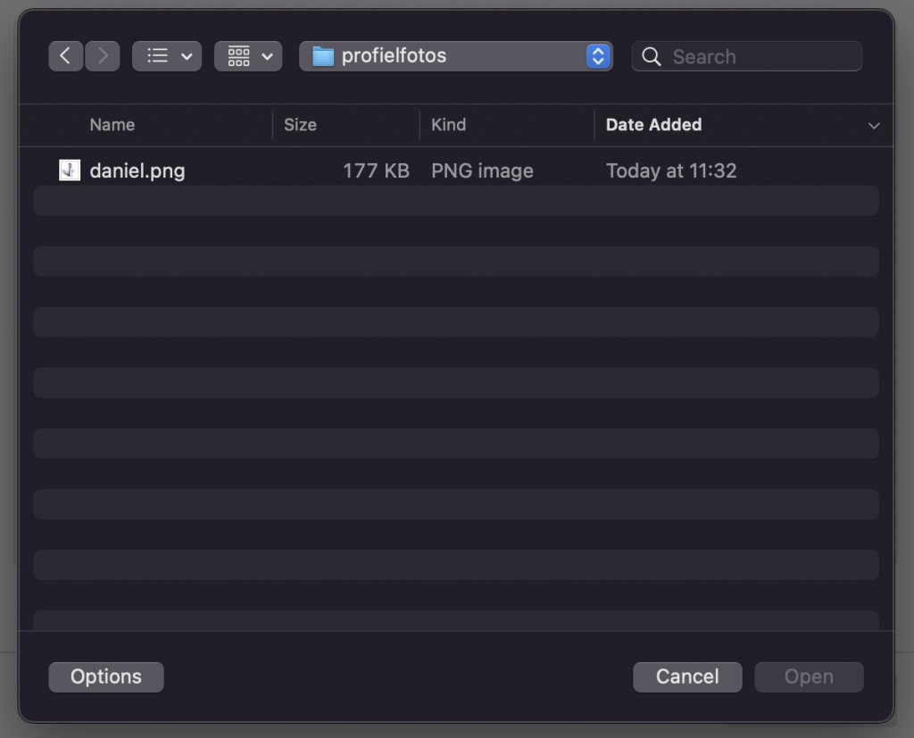
Task: Click the item grouping grid icon
Action: click(238, 56)
